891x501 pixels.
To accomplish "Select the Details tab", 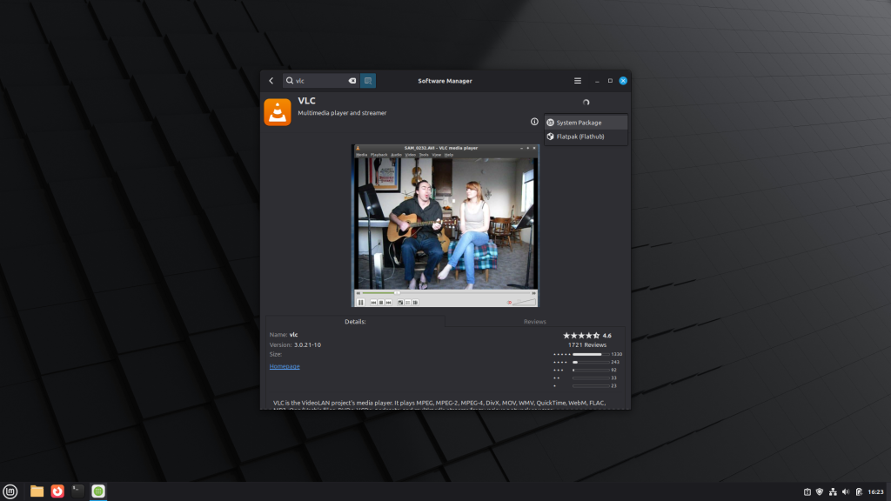I will point(355,322).
